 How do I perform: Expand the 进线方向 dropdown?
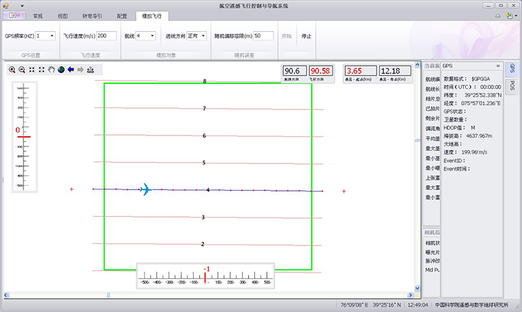[x=204, y=36]
